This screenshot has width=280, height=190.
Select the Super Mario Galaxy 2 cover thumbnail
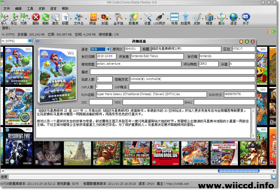point(19,66)
